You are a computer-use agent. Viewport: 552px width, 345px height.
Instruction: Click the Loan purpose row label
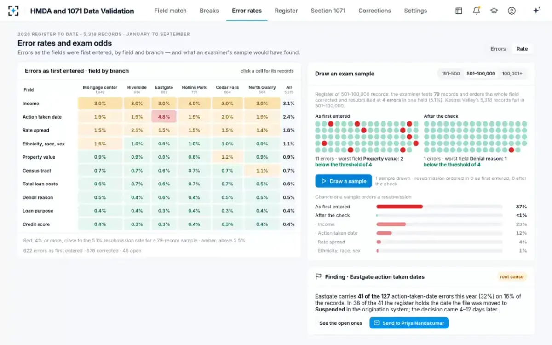tap(38, 211)
